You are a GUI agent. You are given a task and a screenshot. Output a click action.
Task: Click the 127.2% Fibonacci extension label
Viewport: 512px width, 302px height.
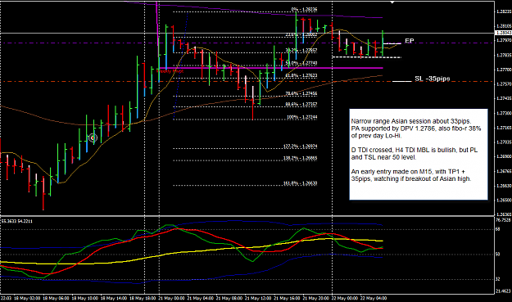pos(300,146)
